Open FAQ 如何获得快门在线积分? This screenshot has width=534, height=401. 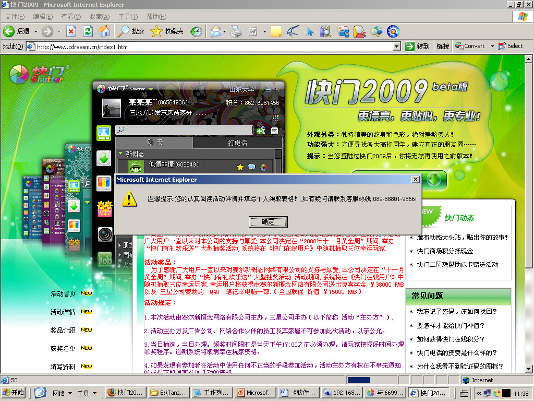(x=450, y=339)
